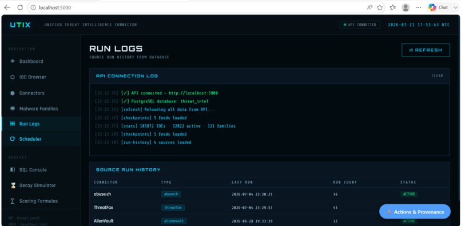
Task: Click the alienvault type tag
Action: click(174, 221)
